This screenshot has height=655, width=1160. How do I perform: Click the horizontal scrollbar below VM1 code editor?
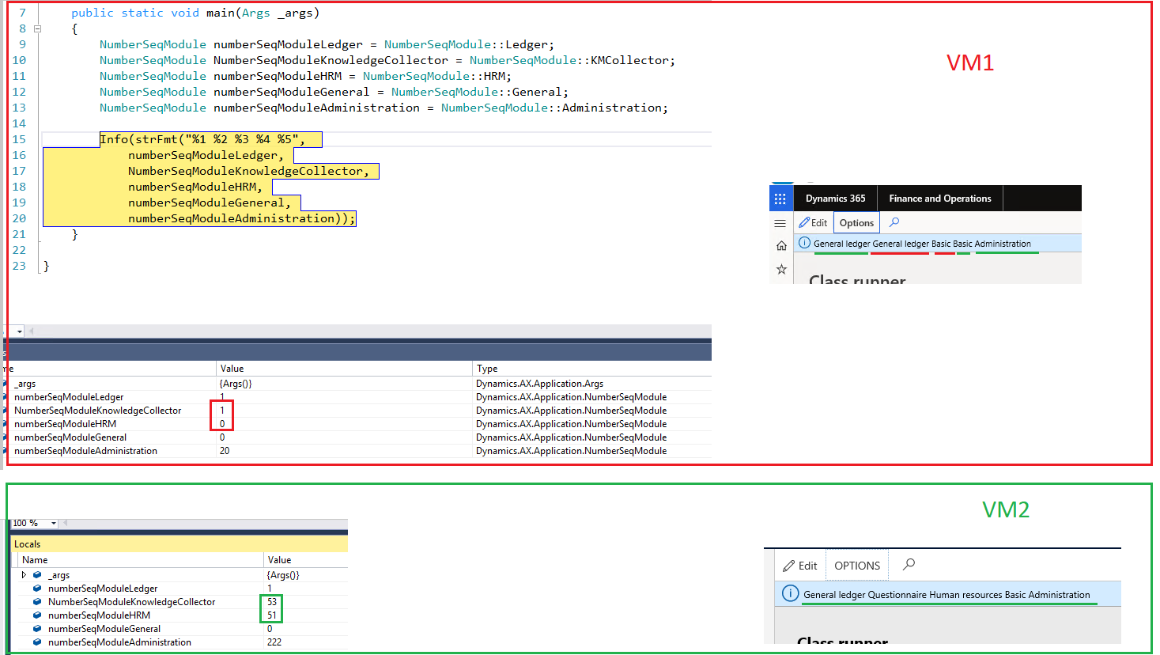click(368, 331)
